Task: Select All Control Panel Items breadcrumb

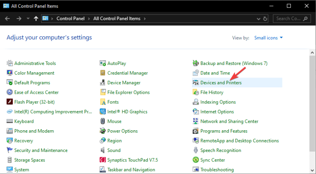Action: (117, 19)
